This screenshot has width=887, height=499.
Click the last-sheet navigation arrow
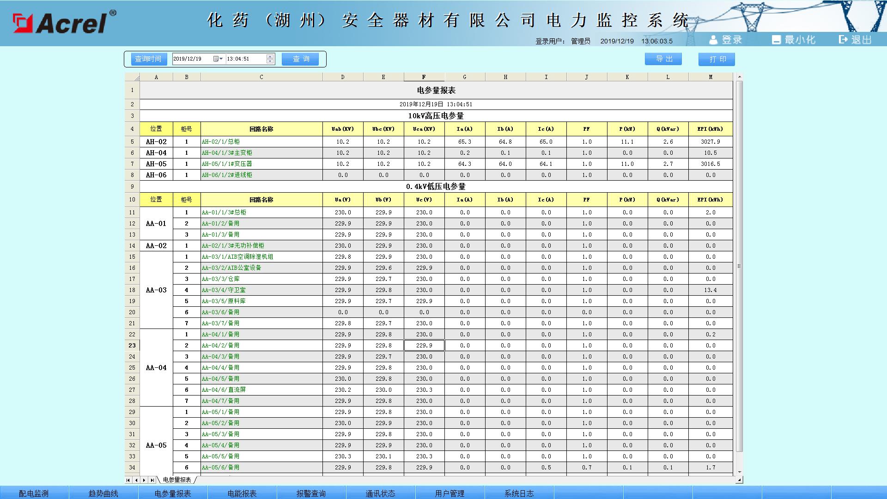(x=152, y=481)
